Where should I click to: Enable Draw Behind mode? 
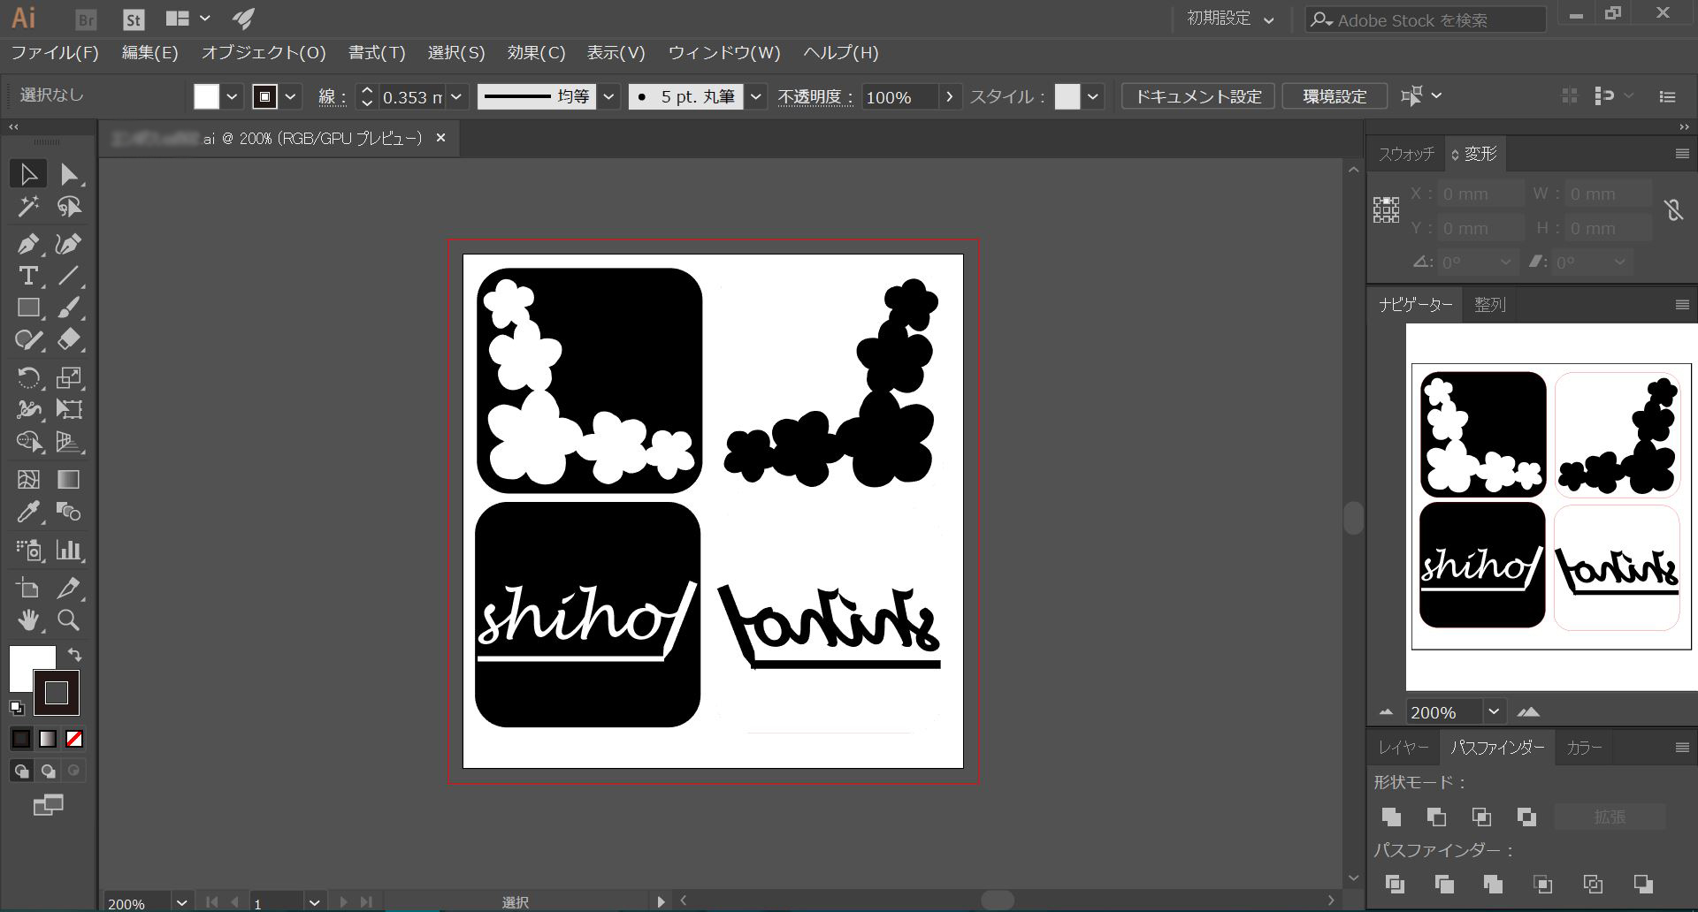[48, 771]
